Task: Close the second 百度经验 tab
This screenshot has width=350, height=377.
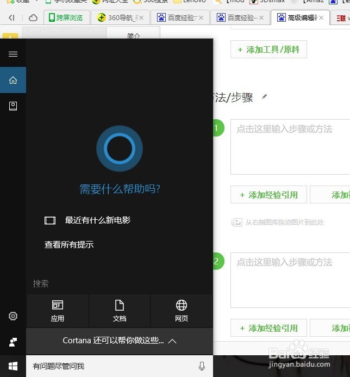Action: [261, 18]
